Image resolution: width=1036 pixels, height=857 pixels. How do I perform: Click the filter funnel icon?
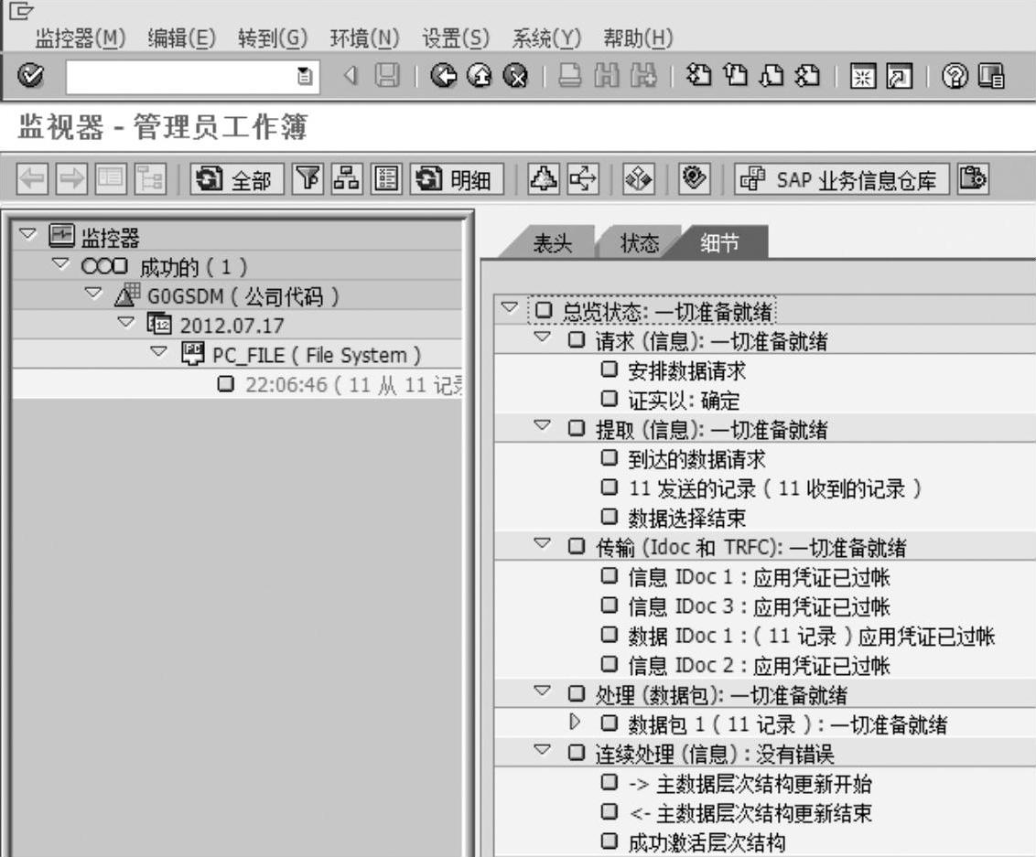point(308,179)
